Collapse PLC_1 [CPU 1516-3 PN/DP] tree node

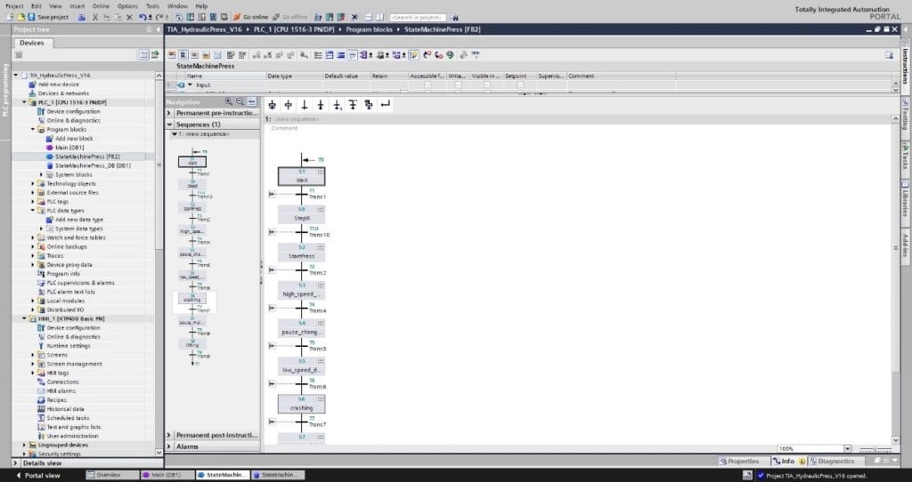click(x=24, y=102)
